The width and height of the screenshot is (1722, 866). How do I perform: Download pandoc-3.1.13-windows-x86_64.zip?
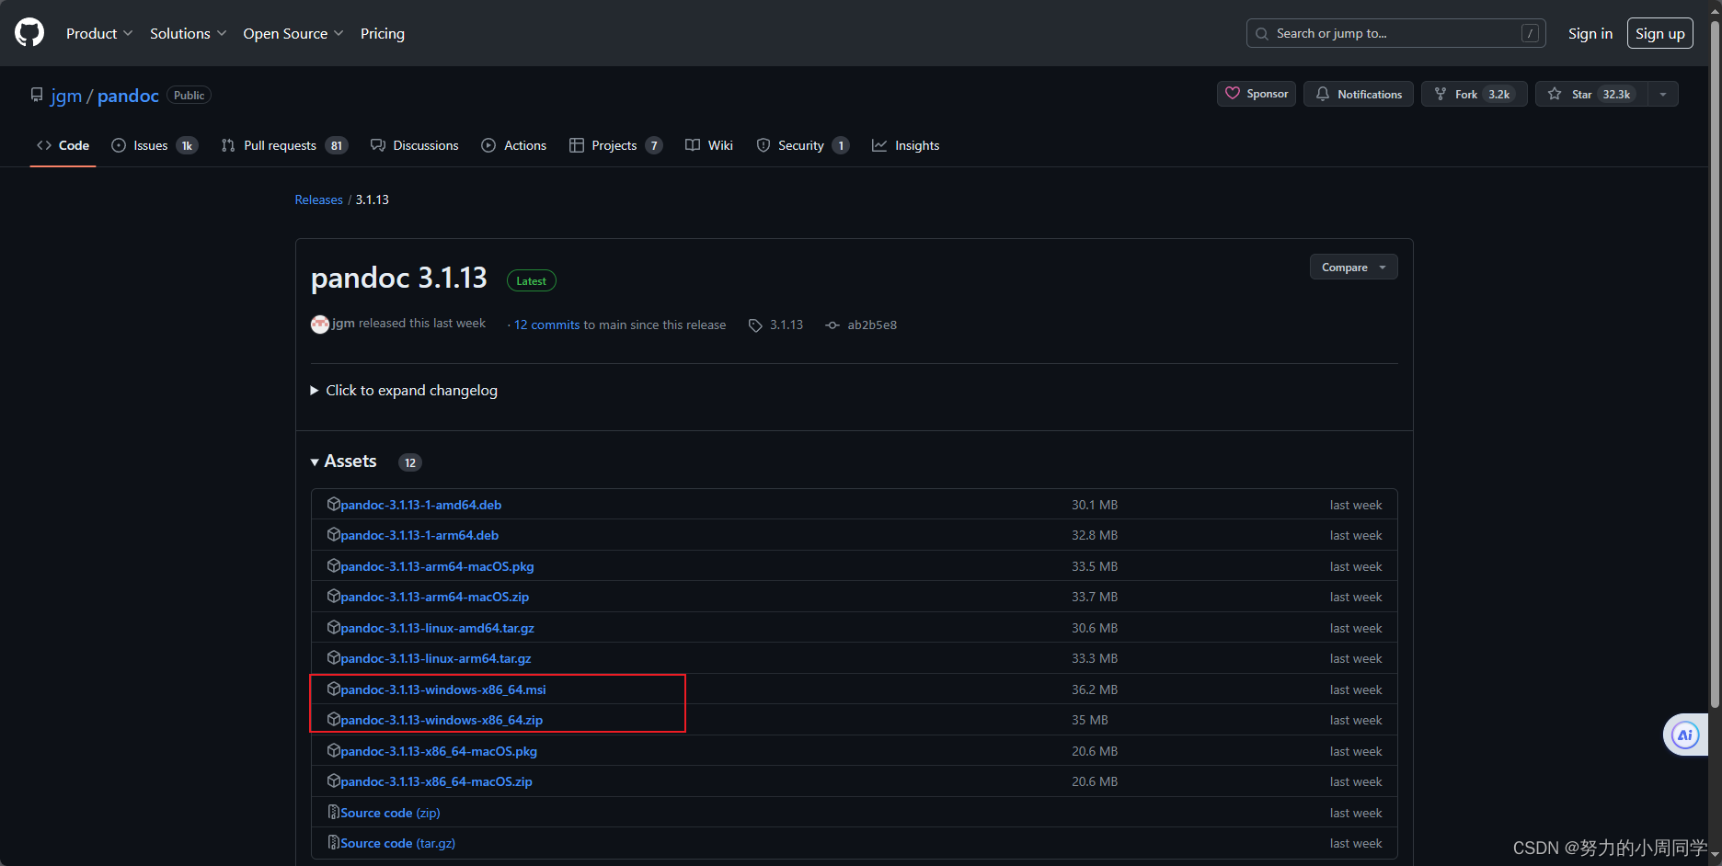coord(442,720)
